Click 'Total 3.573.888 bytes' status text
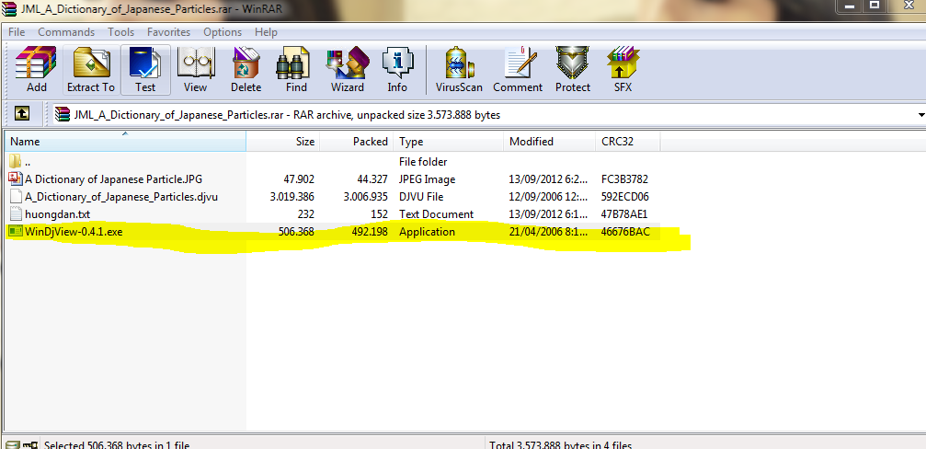This screenshot has width=926, height=449. [560, 445]
